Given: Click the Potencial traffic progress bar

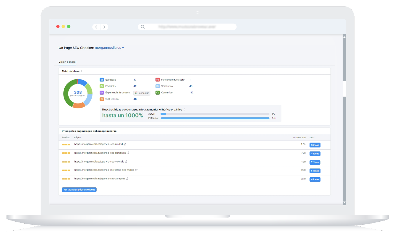Looking at the screenshot, I should point(215,118).
